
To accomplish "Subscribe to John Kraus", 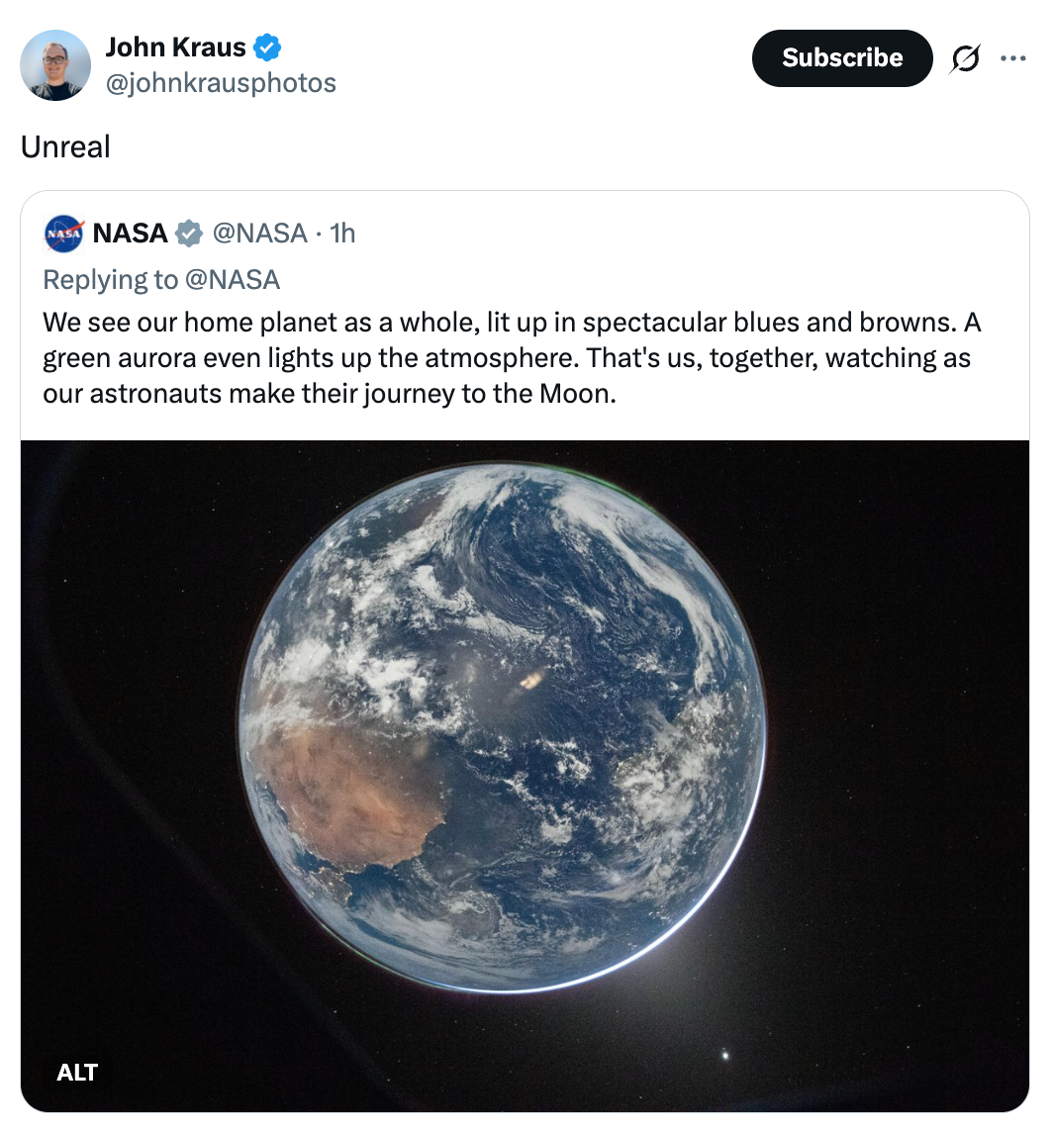I will coord(842,58).
